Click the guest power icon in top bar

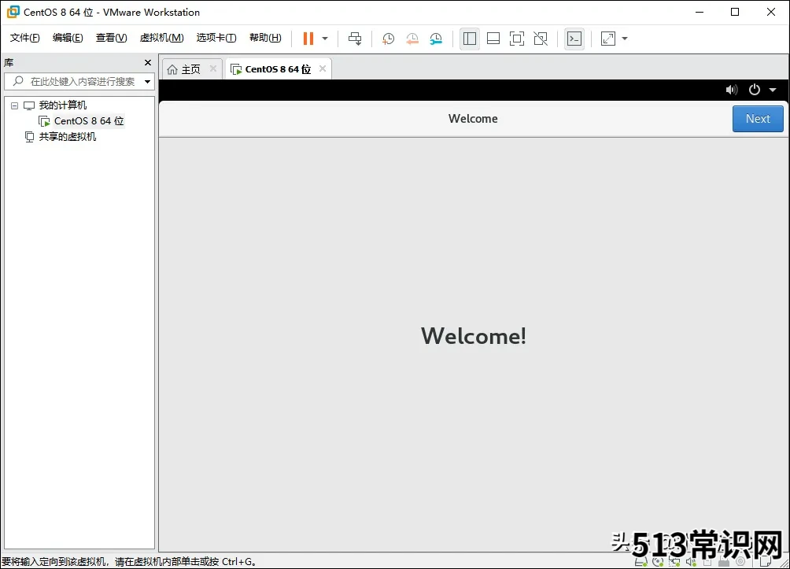click(x=755, y=90)
